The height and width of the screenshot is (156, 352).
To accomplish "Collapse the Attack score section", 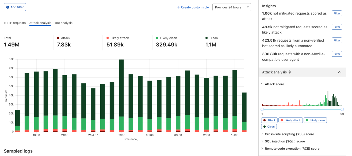I will [x=262, y=84].
